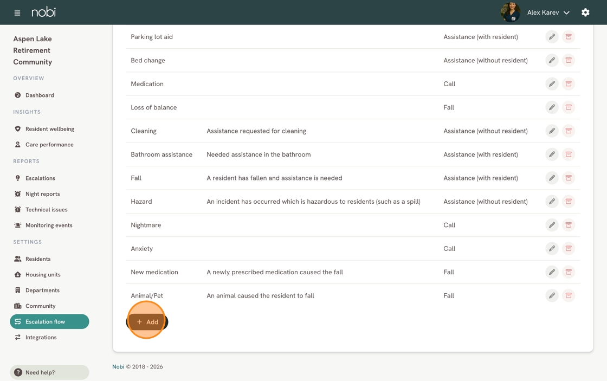The height and width of the screenshot is (381, 607).
Task: Open Dashboard in the sidebar
Action: click(x=49, y=95)
